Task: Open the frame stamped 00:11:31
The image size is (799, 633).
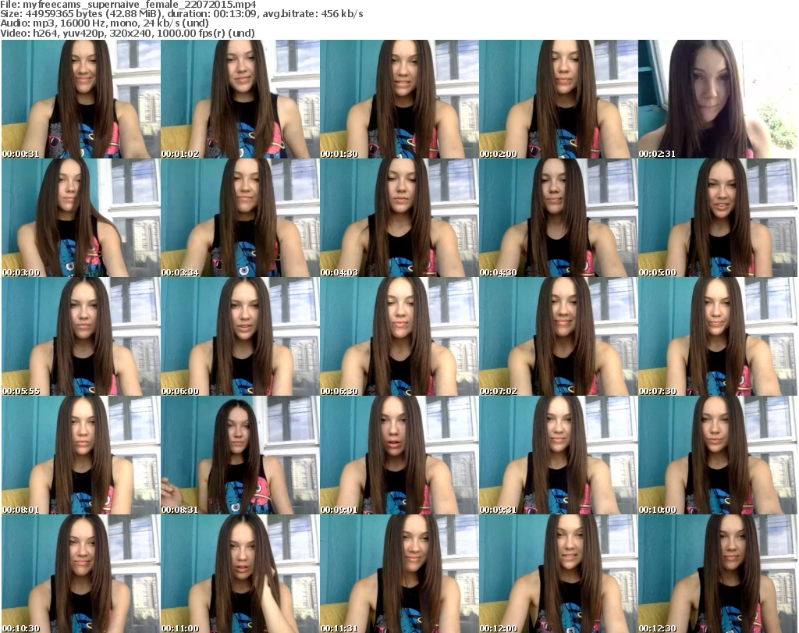Action: pos(399,574)
